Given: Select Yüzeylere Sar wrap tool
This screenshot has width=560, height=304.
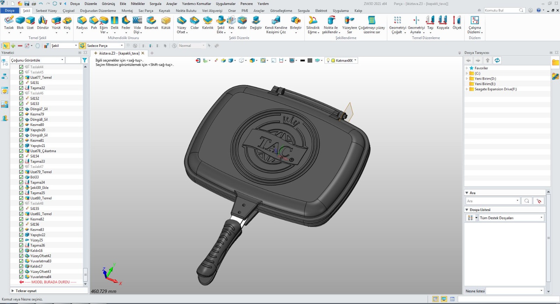Looking at the screenshot, I should click(349, 24).
